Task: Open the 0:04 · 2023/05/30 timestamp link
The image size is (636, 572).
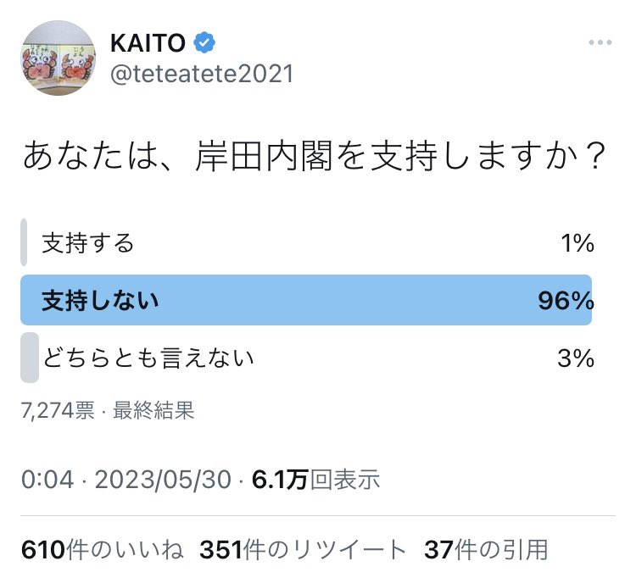Action: point(126,479)
